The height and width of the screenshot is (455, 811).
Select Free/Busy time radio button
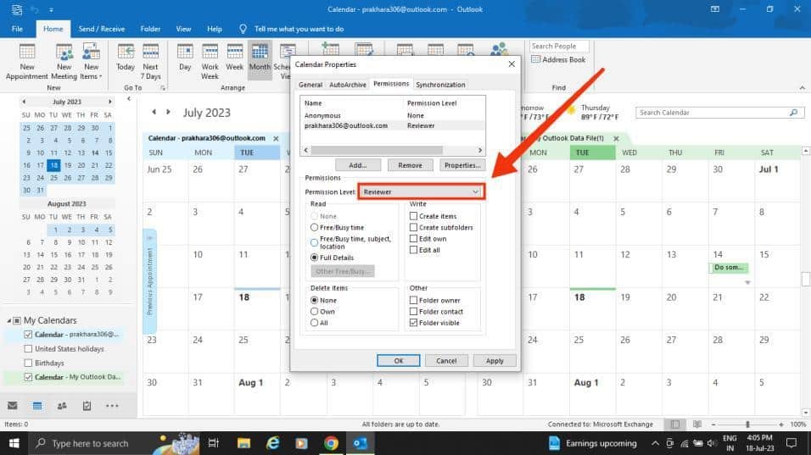pyautogui.click(x=314, y=227)
